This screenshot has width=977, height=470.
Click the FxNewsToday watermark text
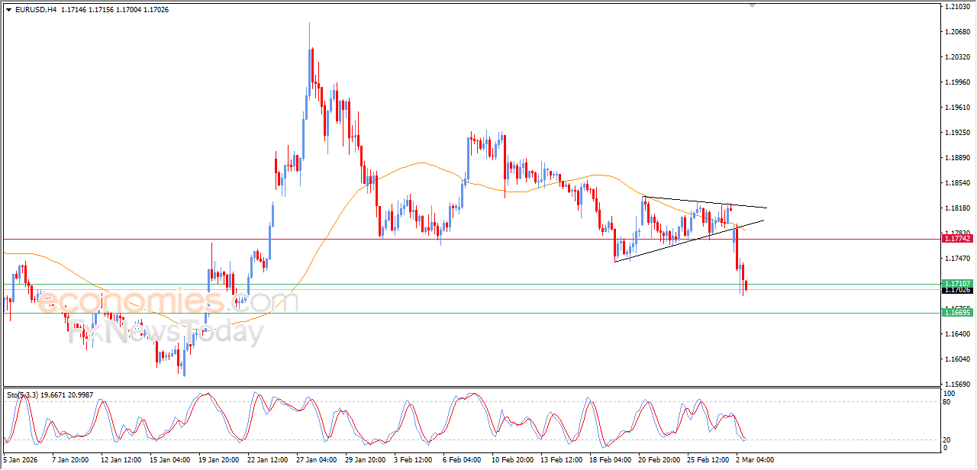coord(166,333)
